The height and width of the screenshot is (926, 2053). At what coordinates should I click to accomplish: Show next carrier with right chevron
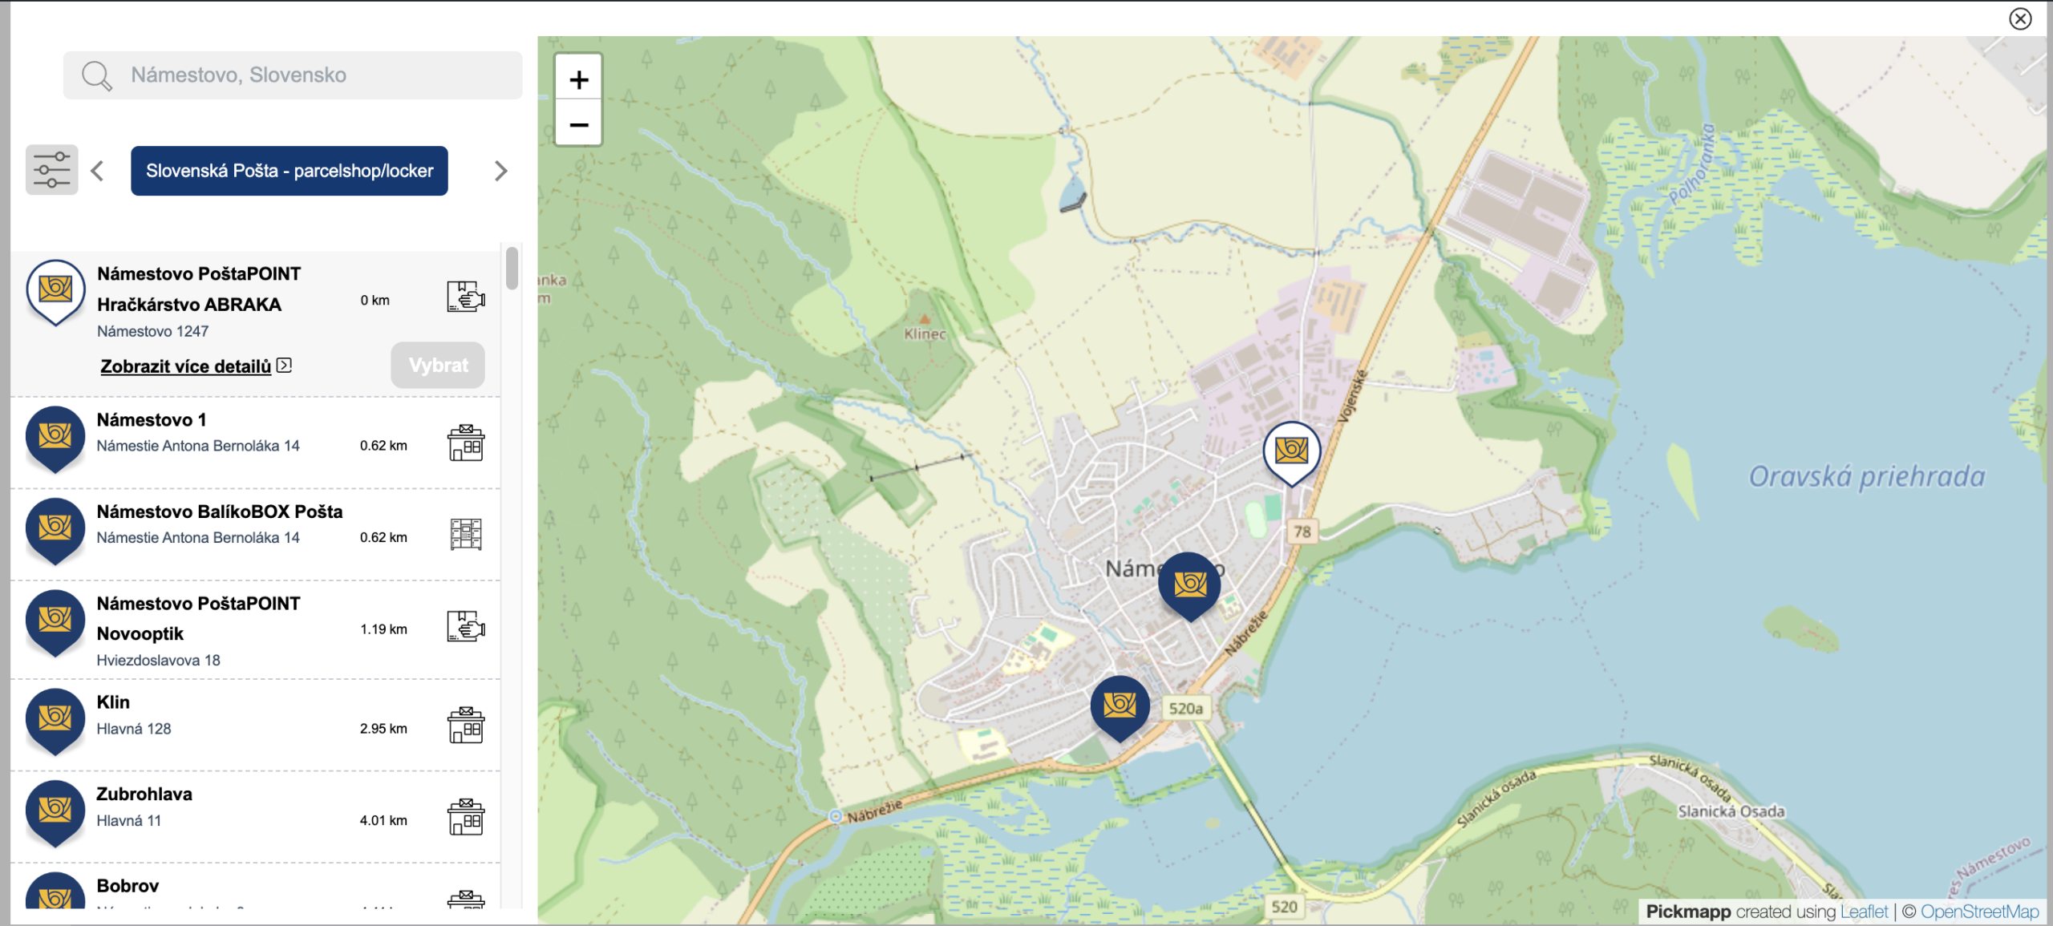(501, 171)
